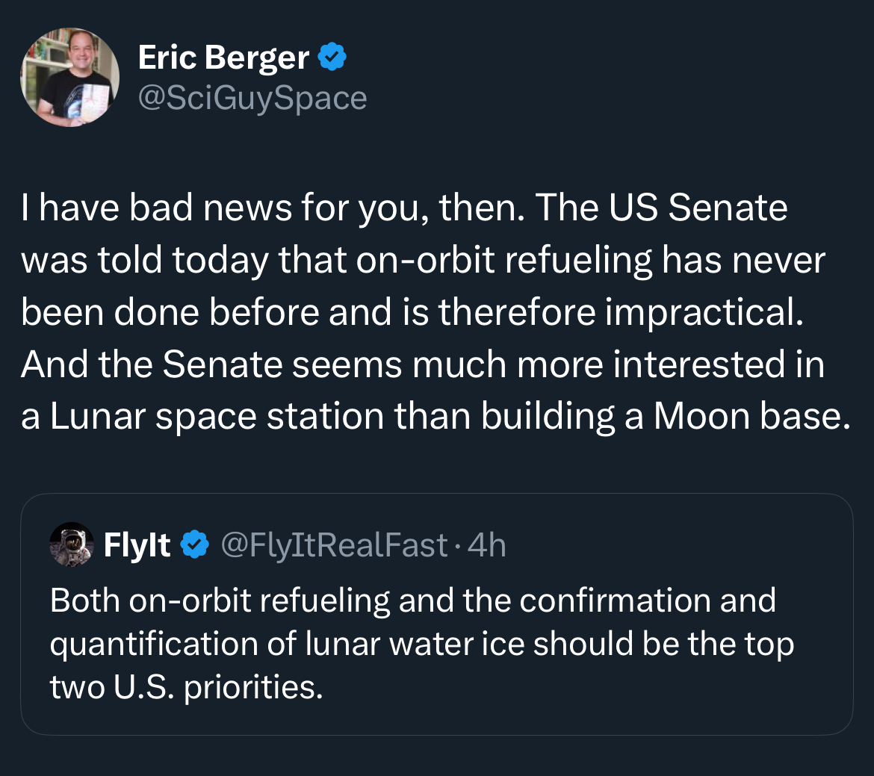Click the FlyIt account name
The width and height of the screenshot is (874, 776).
(x=137, y=545)
